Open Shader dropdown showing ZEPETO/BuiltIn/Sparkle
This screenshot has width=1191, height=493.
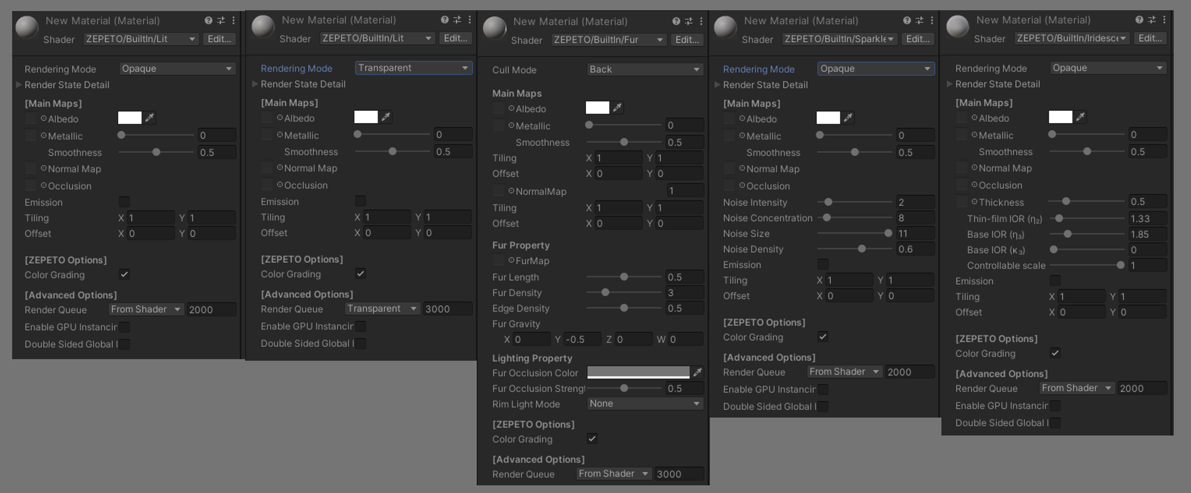click(x=839, y=39)
